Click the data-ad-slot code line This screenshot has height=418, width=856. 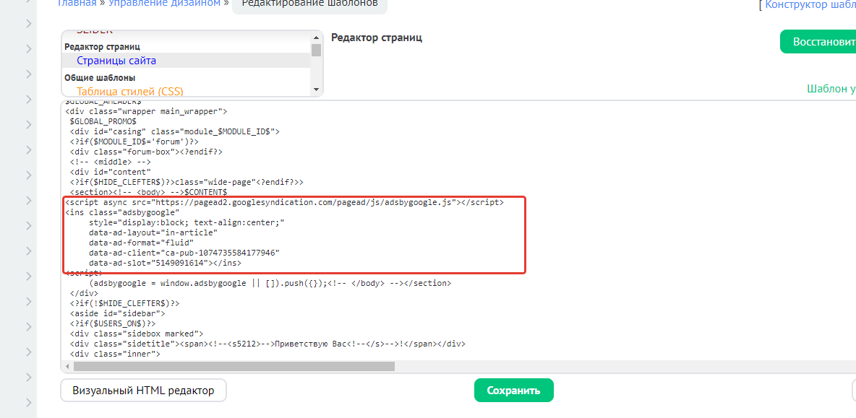(x=166, y=263)
